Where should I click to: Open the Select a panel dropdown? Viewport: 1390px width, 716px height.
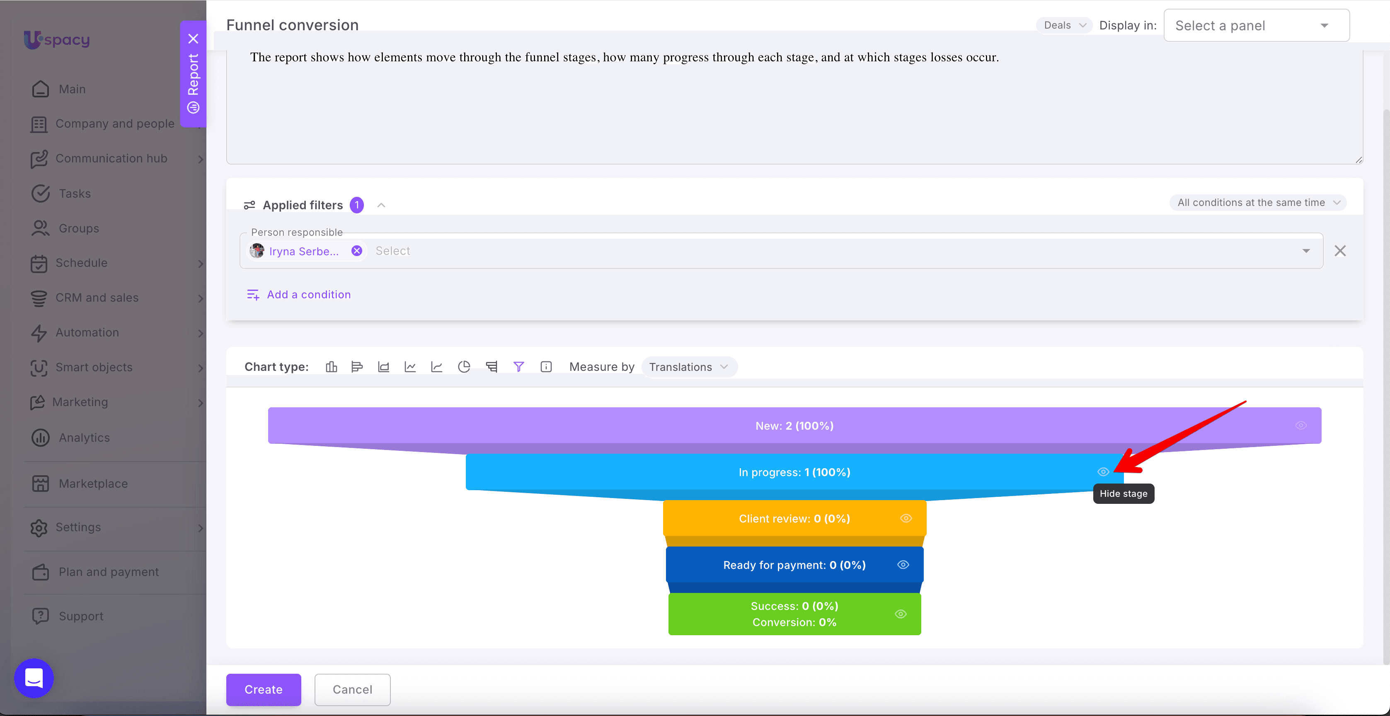(1257, 25)
